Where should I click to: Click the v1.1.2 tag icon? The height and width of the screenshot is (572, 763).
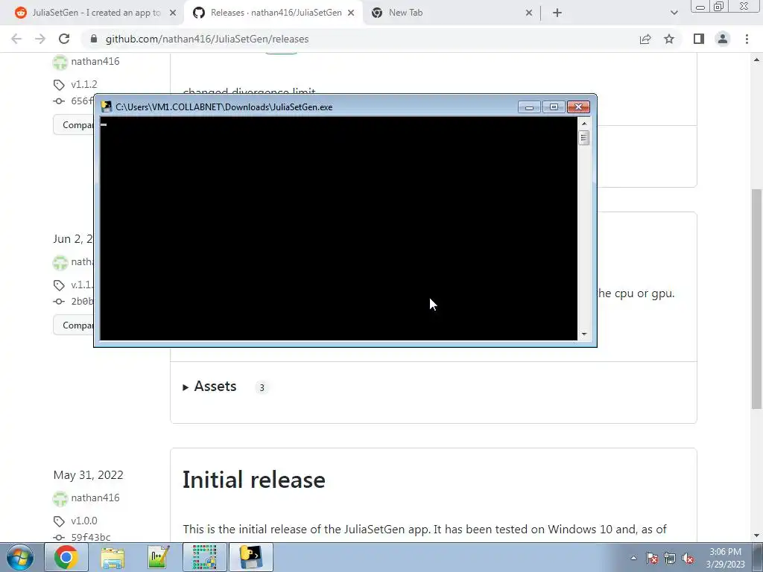[x=59, y=85]
